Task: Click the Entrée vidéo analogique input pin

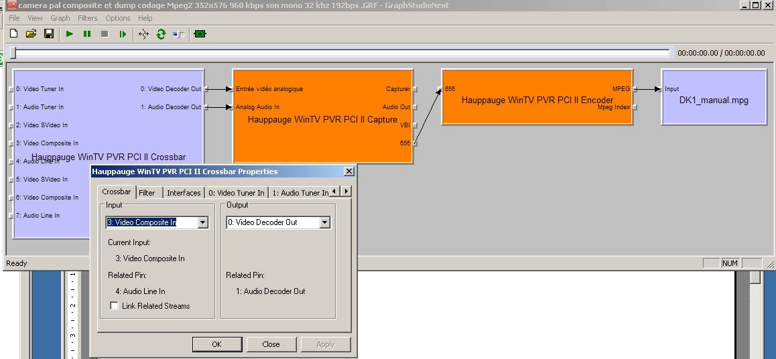Action: [x=231, y=89]
